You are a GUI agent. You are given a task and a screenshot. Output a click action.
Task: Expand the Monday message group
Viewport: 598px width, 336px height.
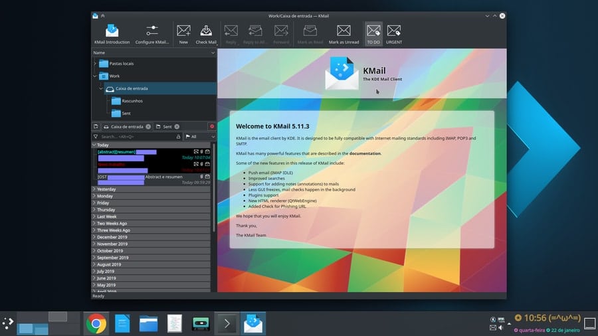click(x=94, y=196)
